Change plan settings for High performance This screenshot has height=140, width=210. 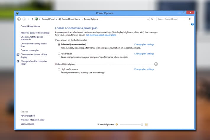point(144,69)
